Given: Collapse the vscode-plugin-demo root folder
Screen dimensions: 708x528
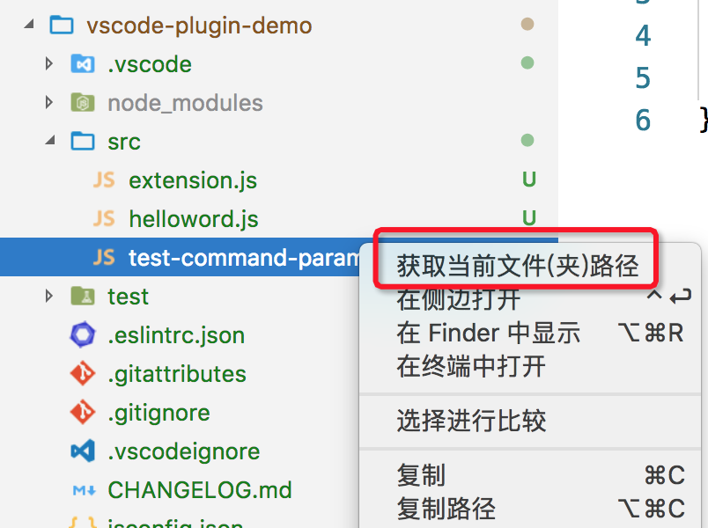Looking at the screenshot, I should tap(32, 26).
